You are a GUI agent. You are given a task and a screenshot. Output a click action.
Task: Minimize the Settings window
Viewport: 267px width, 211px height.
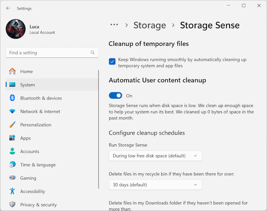tap(228, 5)
